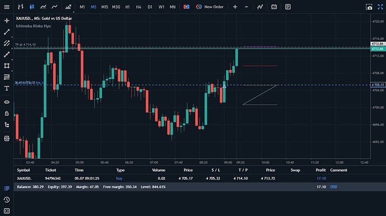Select the trend line drawing tool

[x=7, y=32]
